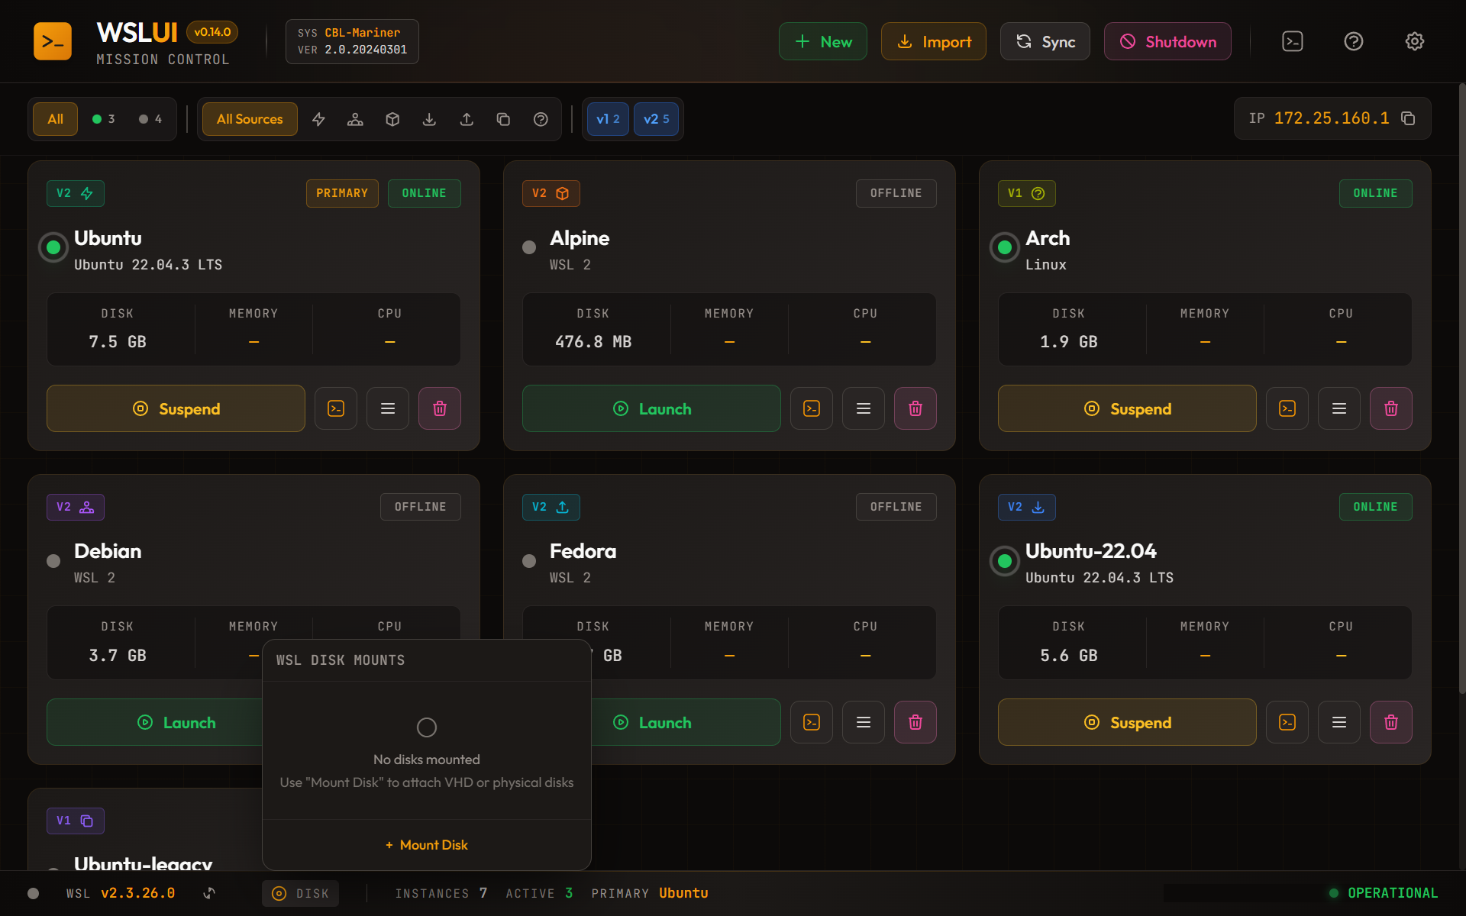Click Mount Disk in the popup
Screen dimensions: 1466x916
click(427, 845)
